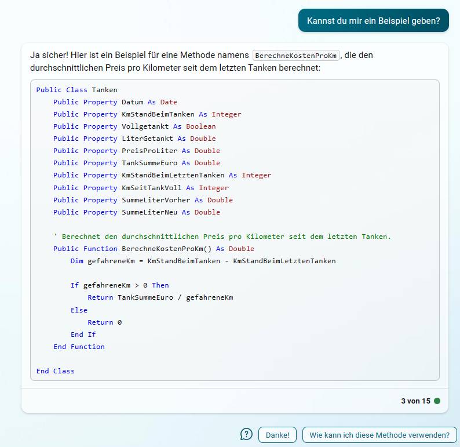This screenshot has width=460, height=447.
Task: Click the green comment line 'Berechnet den durchschnittlichen Preis'
Action: [x=222, y=237]
